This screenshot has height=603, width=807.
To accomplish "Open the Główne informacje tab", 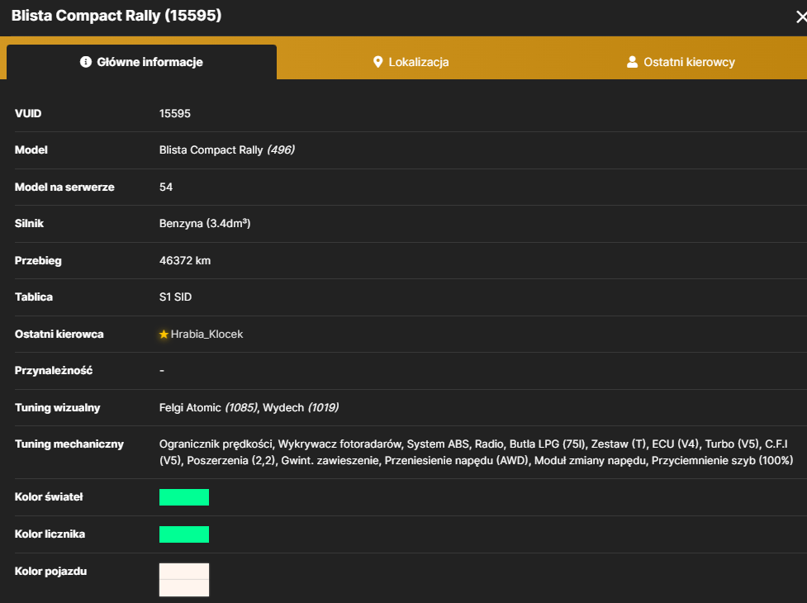I will [x=141, y=62].
